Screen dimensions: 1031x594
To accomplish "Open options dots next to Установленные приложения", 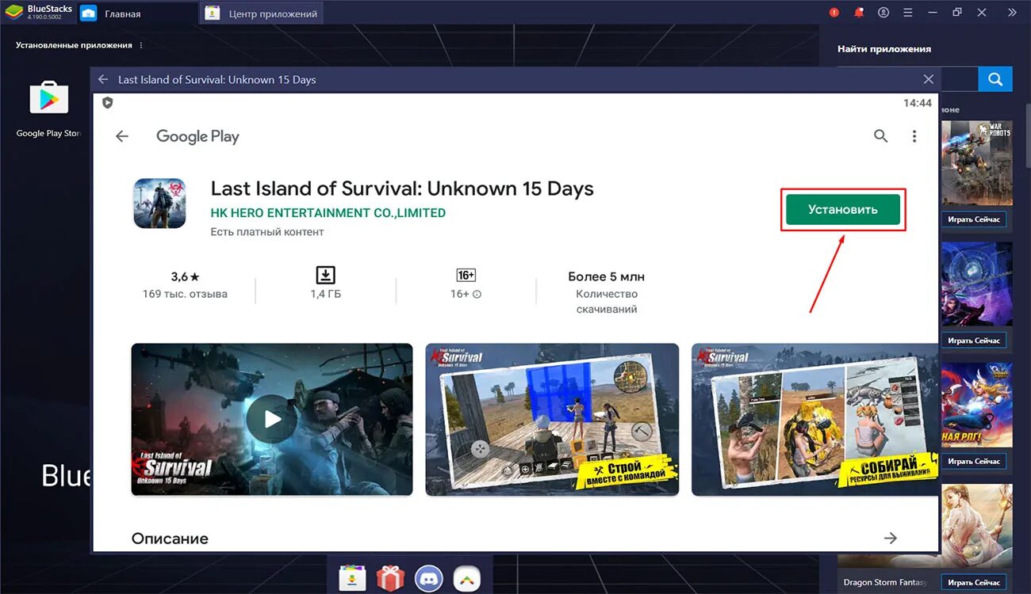I will click(x=142, y=45).
